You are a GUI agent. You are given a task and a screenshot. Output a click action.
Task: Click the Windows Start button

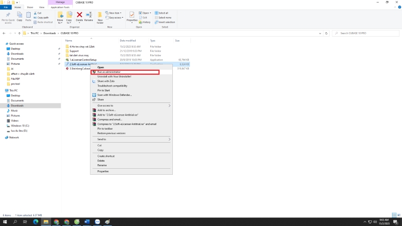(5, 222)
